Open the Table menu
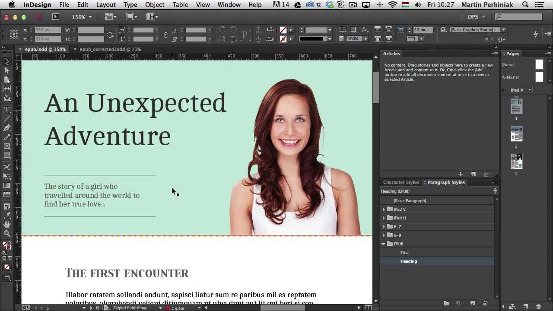Screen dimensions: 553x311 pos(180,5)
